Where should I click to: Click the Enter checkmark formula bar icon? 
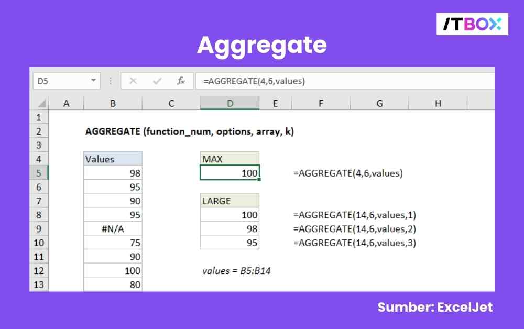coord(157,81)
